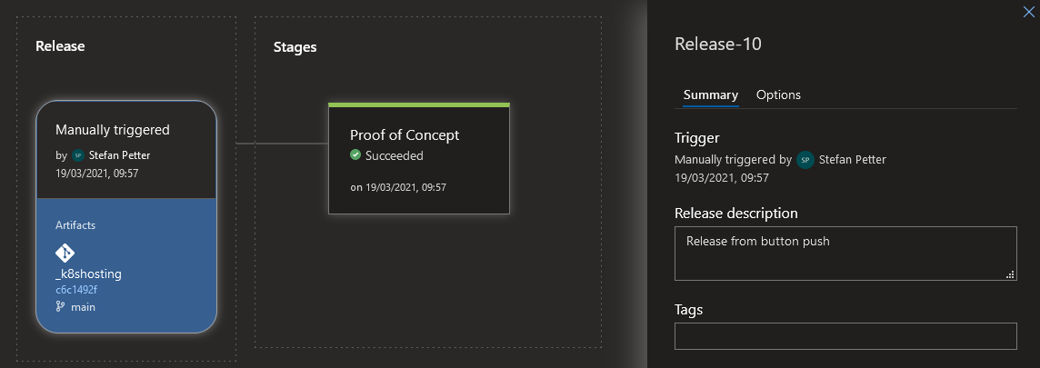Click the stage completion date text
Screen dimensions: 1040x368
click(398, 188)
